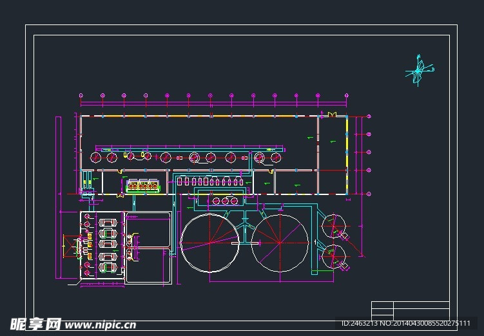The height and width of the screenshot is (336, 484).
Task: Select the lowest right-side grid axis bubble
Action: [x=368, y=194]
